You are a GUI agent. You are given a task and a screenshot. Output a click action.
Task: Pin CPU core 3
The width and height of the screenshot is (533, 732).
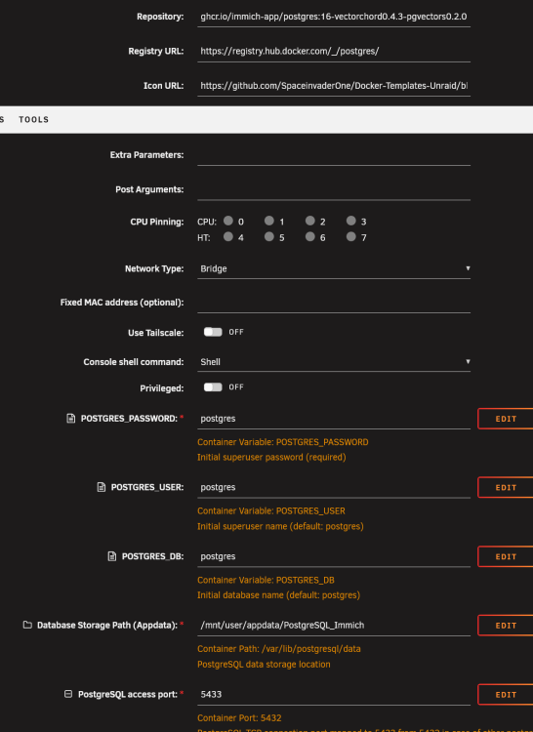[x=351, y=221]
